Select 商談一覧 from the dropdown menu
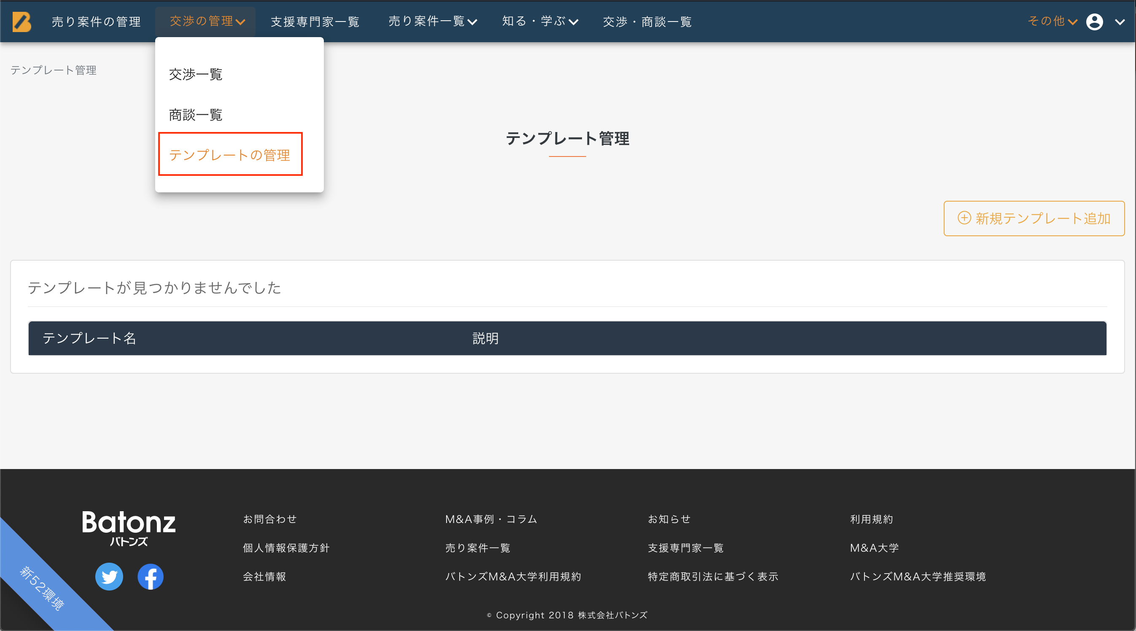Image resolution: width=1136 pixels, height=631 pixels. click(196, 115)
